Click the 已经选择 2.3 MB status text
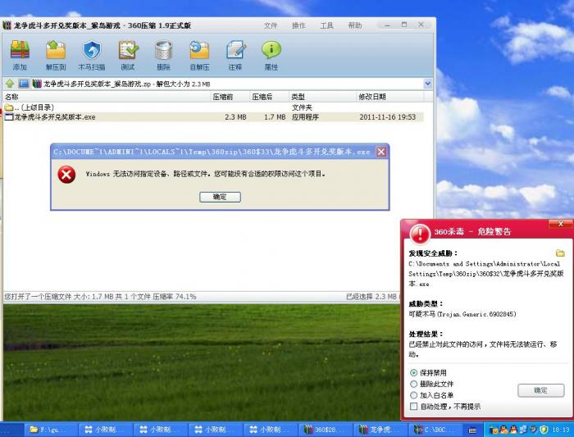Image resolution: width=574 pixels, height=437 pixels. coord(371,297)
